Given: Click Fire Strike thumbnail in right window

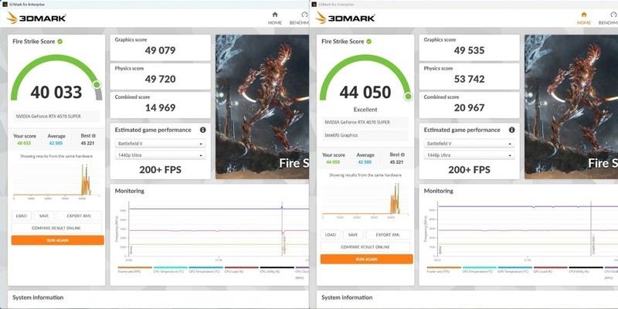Looking at the screenshot, I should pos(571,107).
